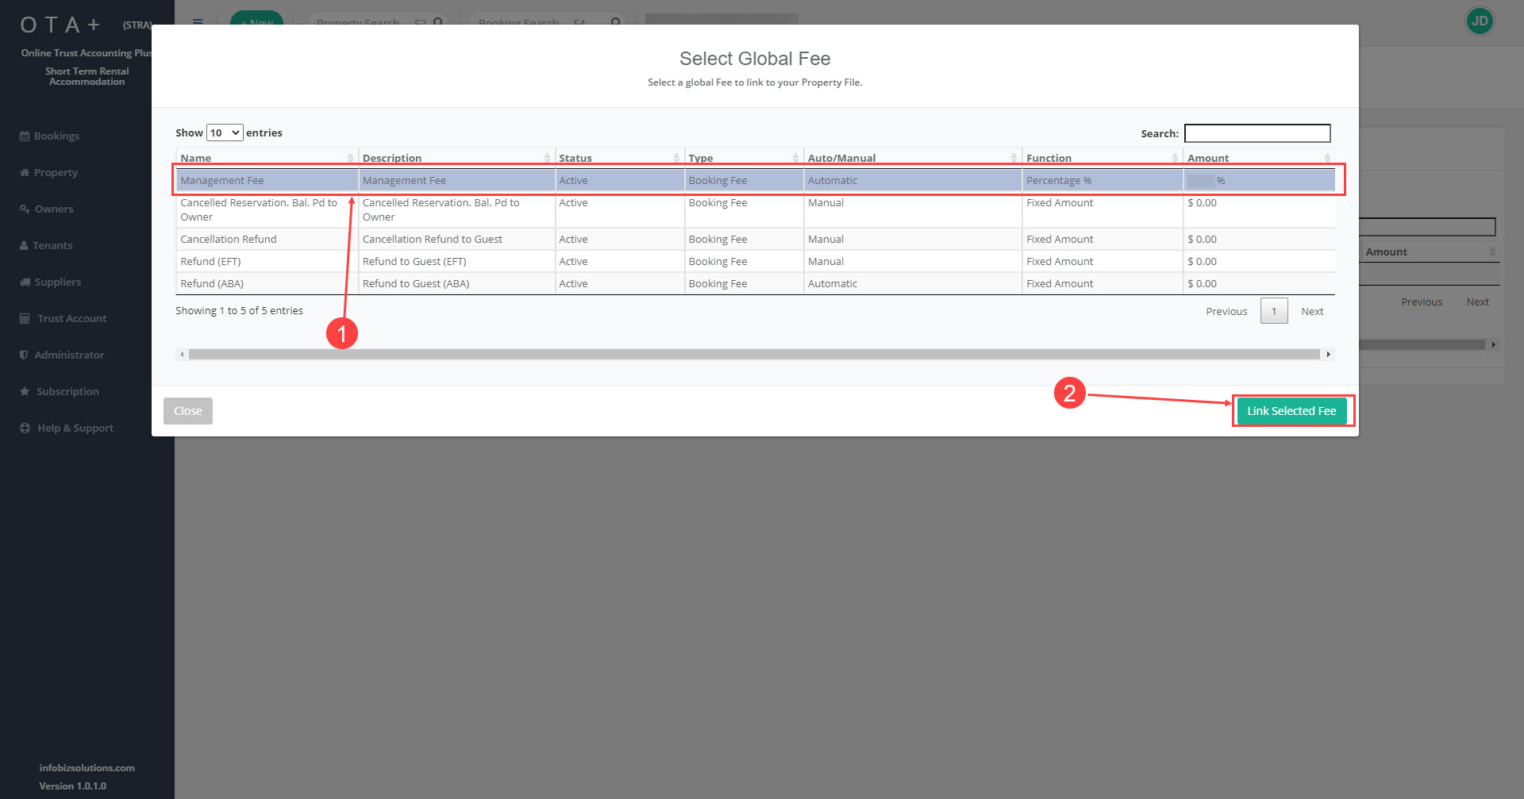Click 'Active' in the Cancellation Refund row
The height and width of the screenshot is (799, 1524).
point(573,240)
